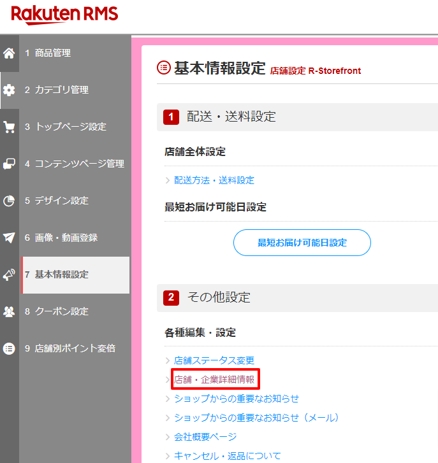This screenshot has height=463, width=438.
Task: Click 各種編集・設定 subheading
Action: pyautogui.click(x=200, y=333)
